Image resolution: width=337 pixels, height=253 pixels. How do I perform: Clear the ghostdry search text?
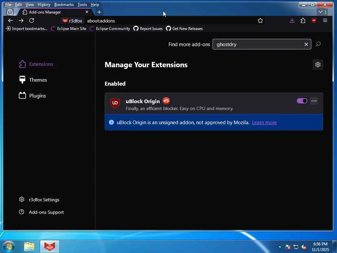306,44
